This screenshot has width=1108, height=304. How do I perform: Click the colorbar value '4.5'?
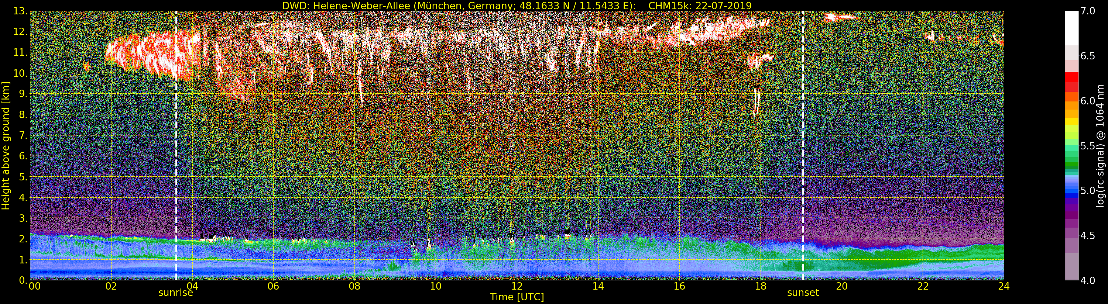point(1088,235)
